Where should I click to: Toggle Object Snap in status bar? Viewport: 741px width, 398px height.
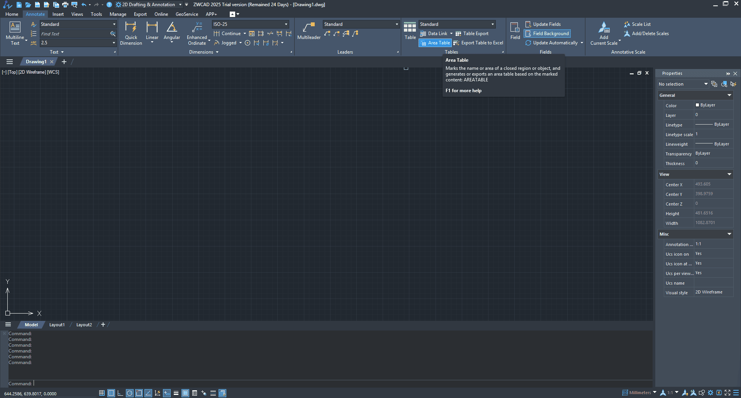(x=139, y=393)
